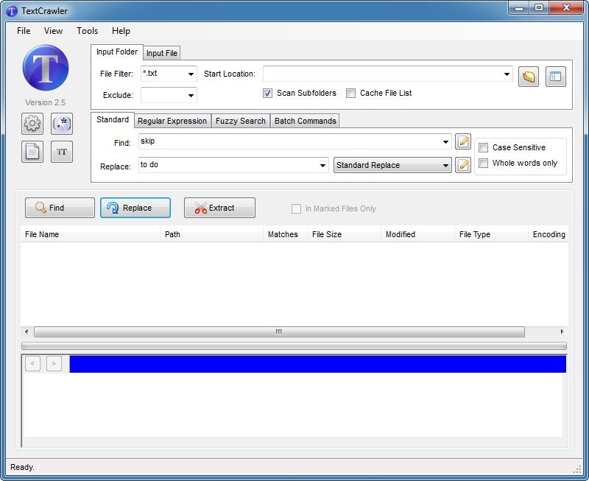Expand the Find history dropdown
This screenshot has height=481, width=589.
pos(445,141)
